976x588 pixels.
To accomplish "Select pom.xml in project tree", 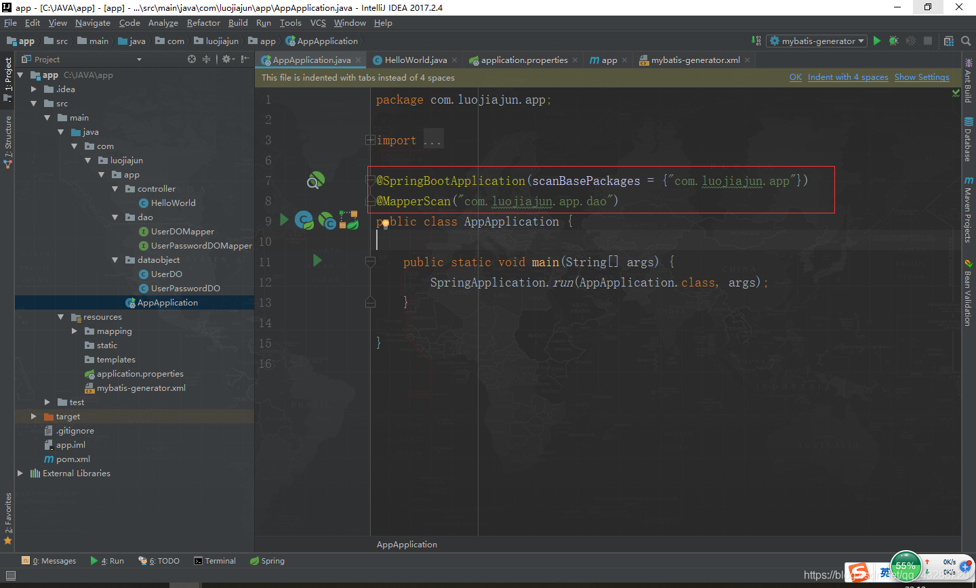I will click(x=73, y=459).
